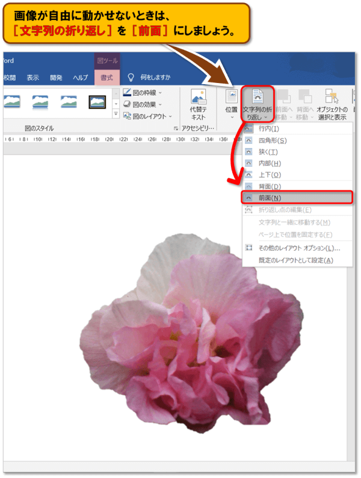Screen dimensions: 361x478
Task: Open その他のレイアウト オプション(L)...
Action: click(x=298, y=248)
